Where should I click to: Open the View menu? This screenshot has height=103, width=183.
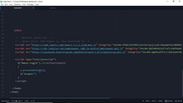click(11, 5)
